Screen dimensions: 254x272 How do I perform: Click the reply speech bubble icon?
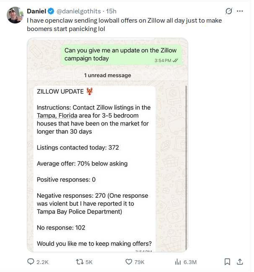click(x=31, y=262)
